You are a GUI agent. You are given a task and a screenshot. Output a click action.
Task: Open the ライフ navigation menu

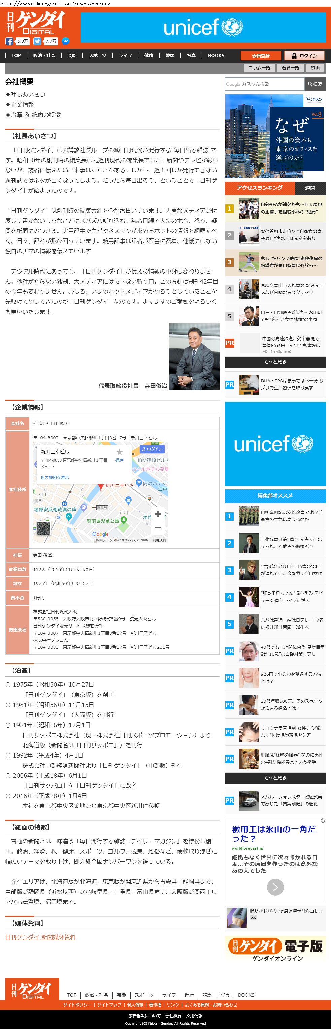click(x=125, y=56)
